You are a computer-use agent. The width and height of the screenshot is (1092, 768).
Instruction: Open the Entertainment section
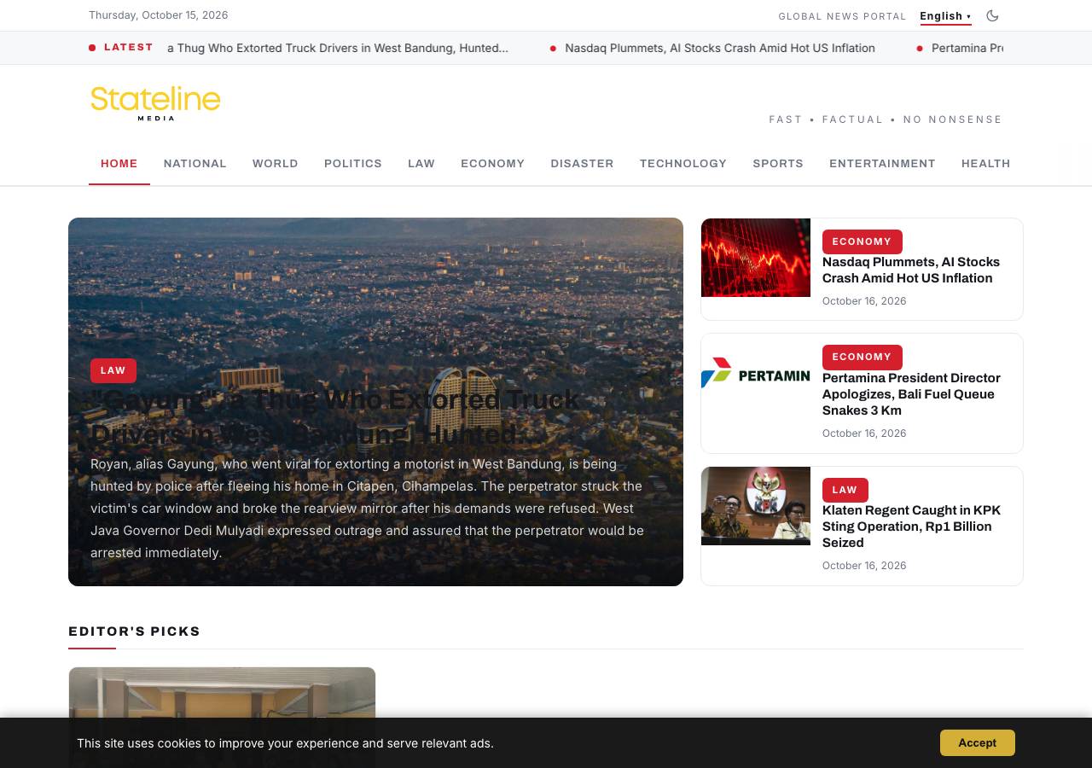point(882,163)
